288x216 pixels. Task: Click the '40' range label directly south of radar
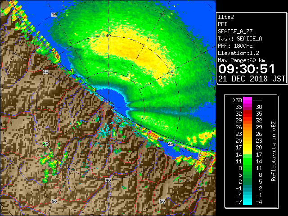tap(108, 180)
